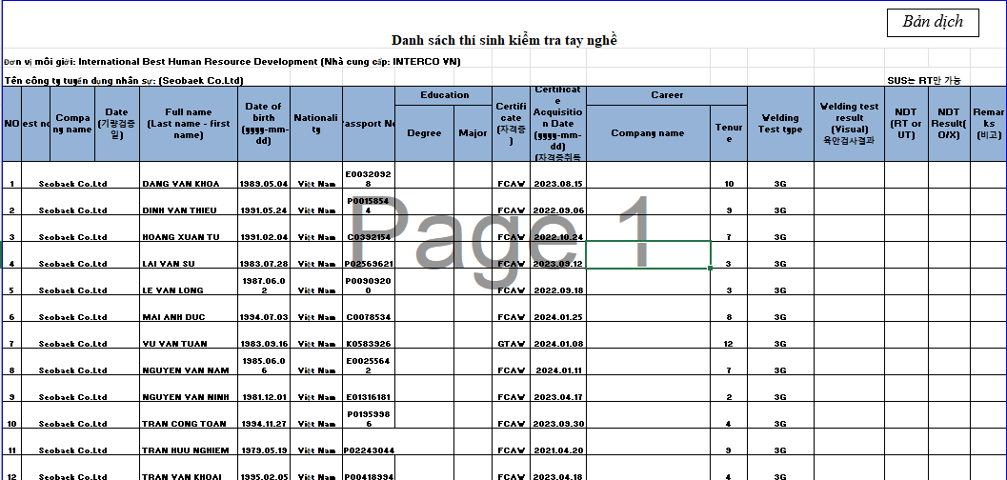Select the "Career" merged header cell
The image size is (1007, 480).
coord(667,95)
